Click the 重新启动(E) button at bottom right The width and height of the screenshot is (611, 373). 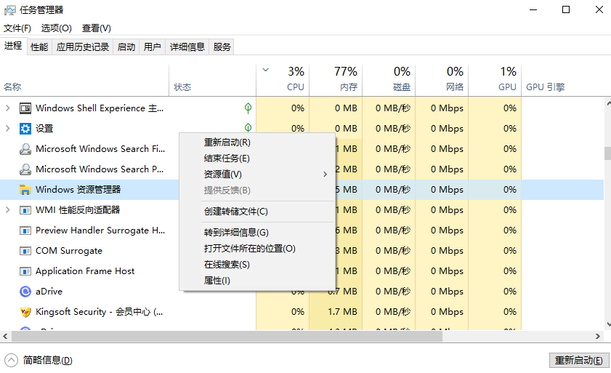click(578, 360)
